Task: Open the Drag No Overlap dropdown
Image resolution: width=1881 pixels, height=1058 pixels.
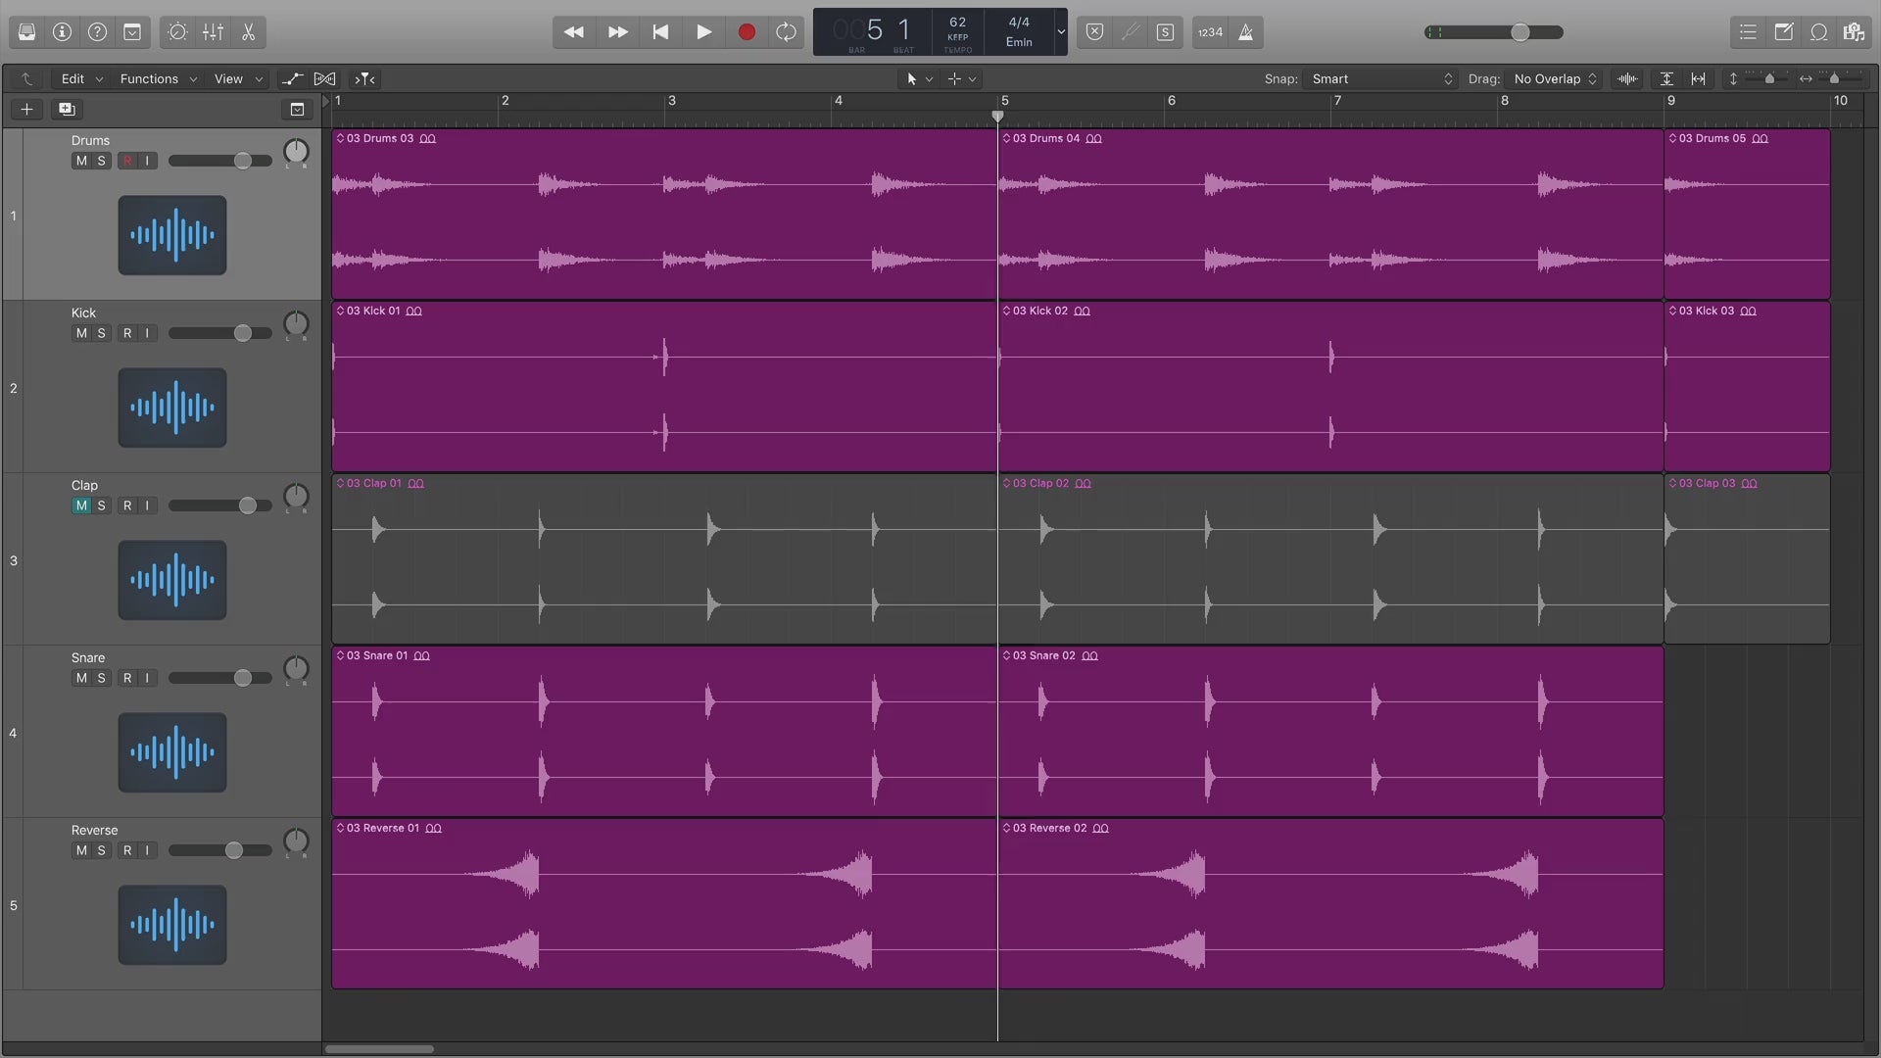Action: (x=1555, y=78)
